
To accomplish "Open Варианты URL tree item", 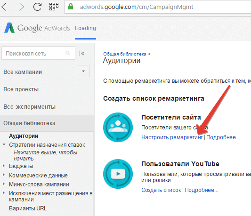I will coord(28,208).
